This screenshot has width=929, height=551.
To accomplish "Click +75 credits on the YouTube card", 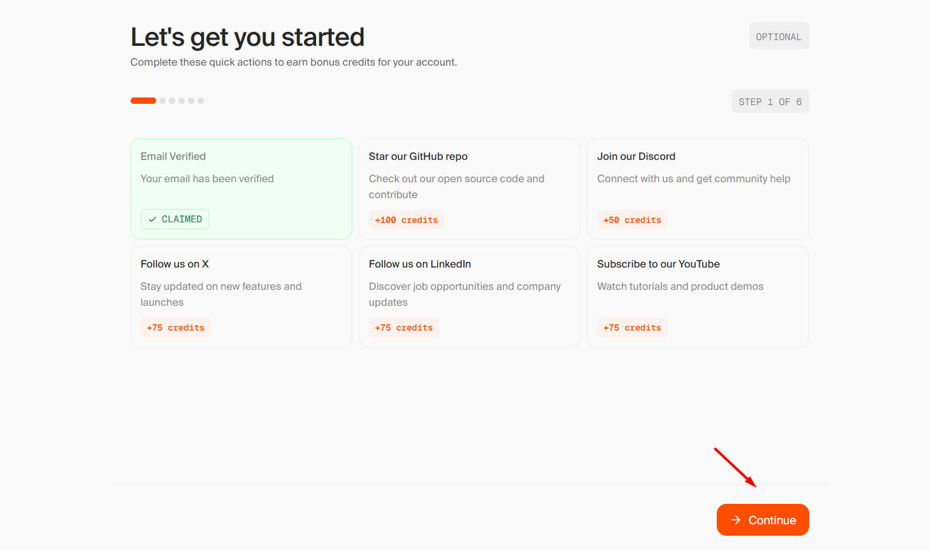I will [x=632, y=327].
